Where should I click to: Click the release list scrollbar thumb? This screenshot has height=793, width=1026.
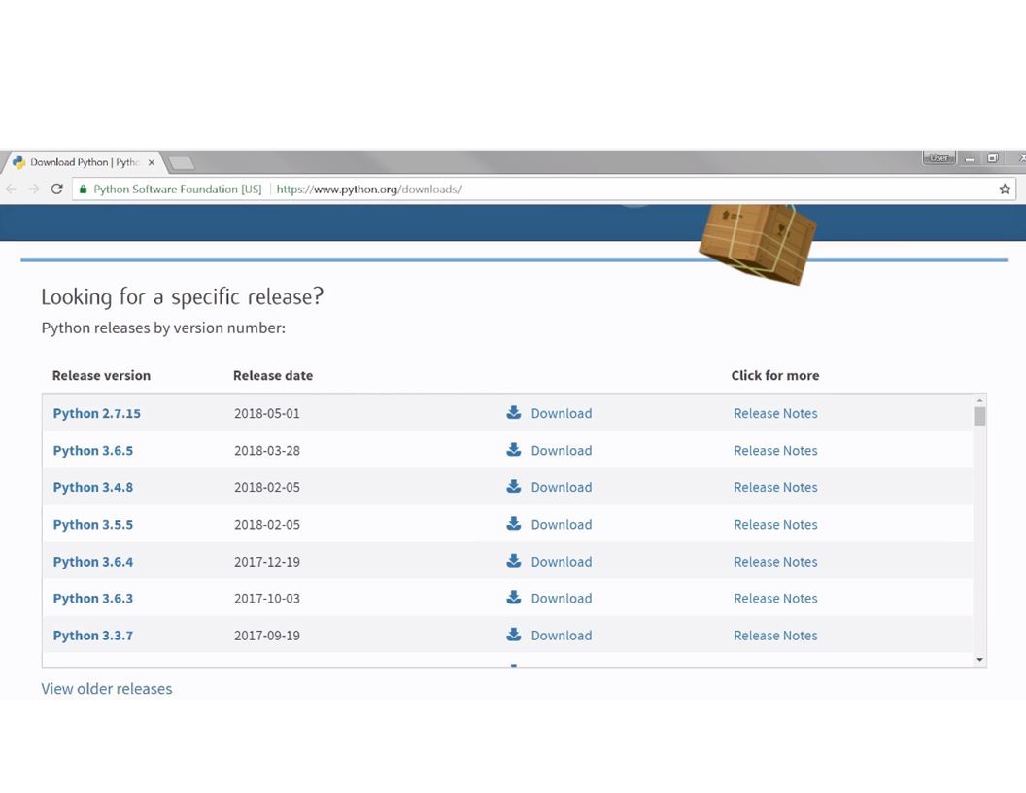point(979,417)
